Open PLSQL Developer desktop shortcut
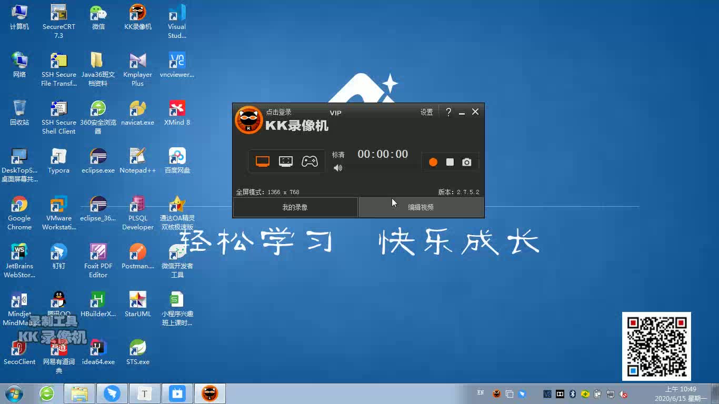Screen dimensions: 719x404 coord(138,213)
